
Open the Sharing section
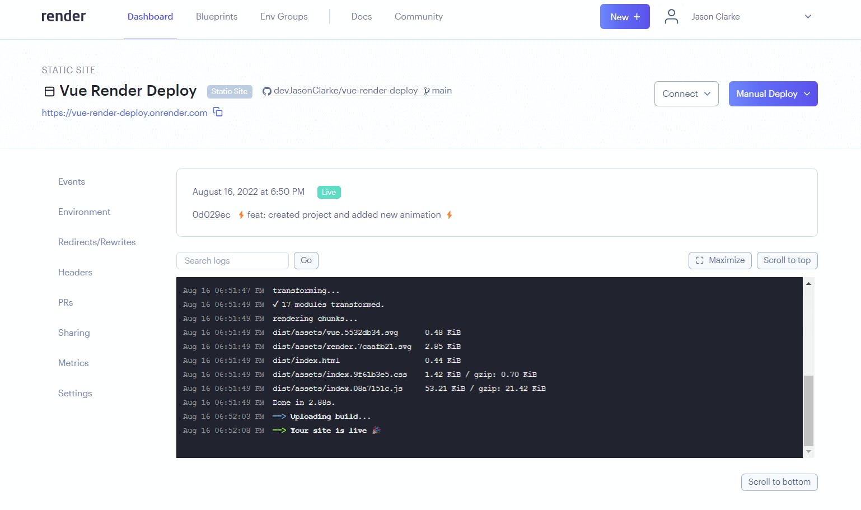pos(74,333)
